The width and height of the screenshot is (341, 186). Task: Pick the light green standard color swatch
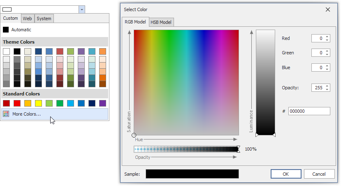[49, 103]
